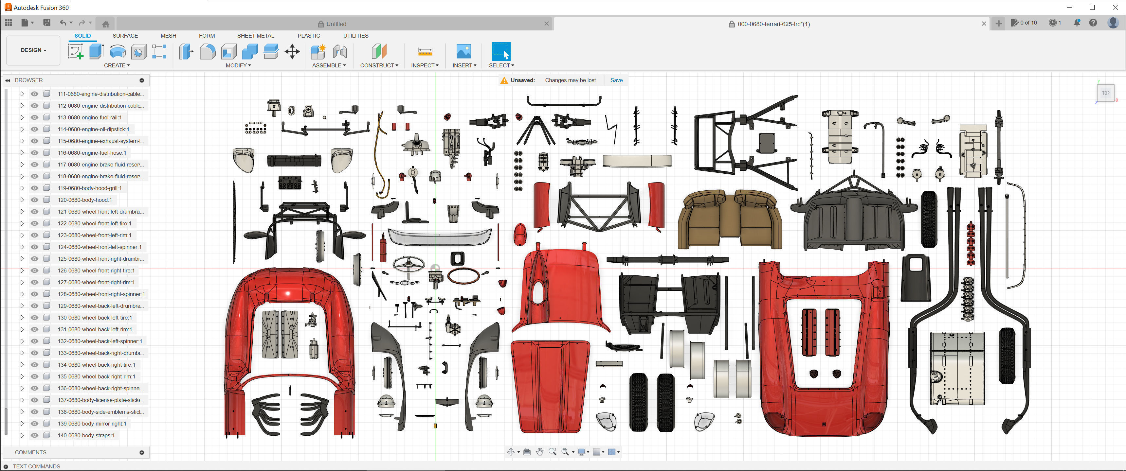Click the Joint icon in Assemble
Viewport: 1126px width, 471px height.
pyautogui.click(x=340, y=52)
